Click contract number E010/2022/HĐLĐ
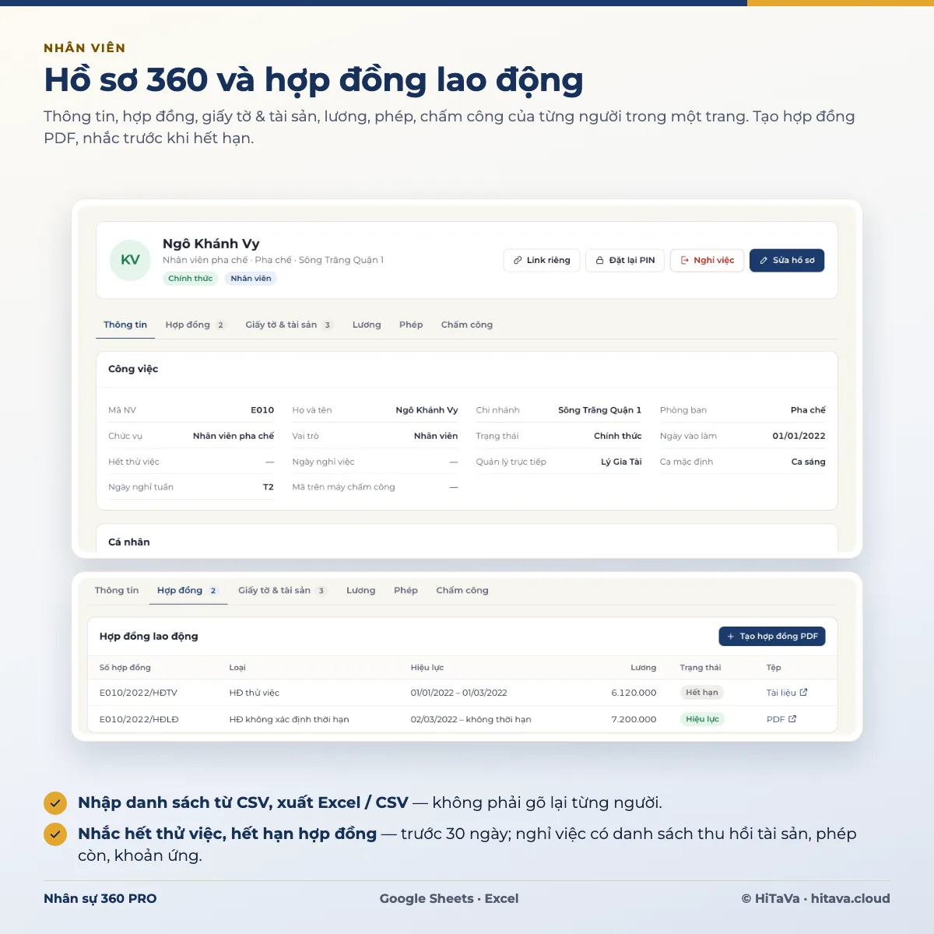The width and height of the screenshot is (934, 934). pos(139,719)
